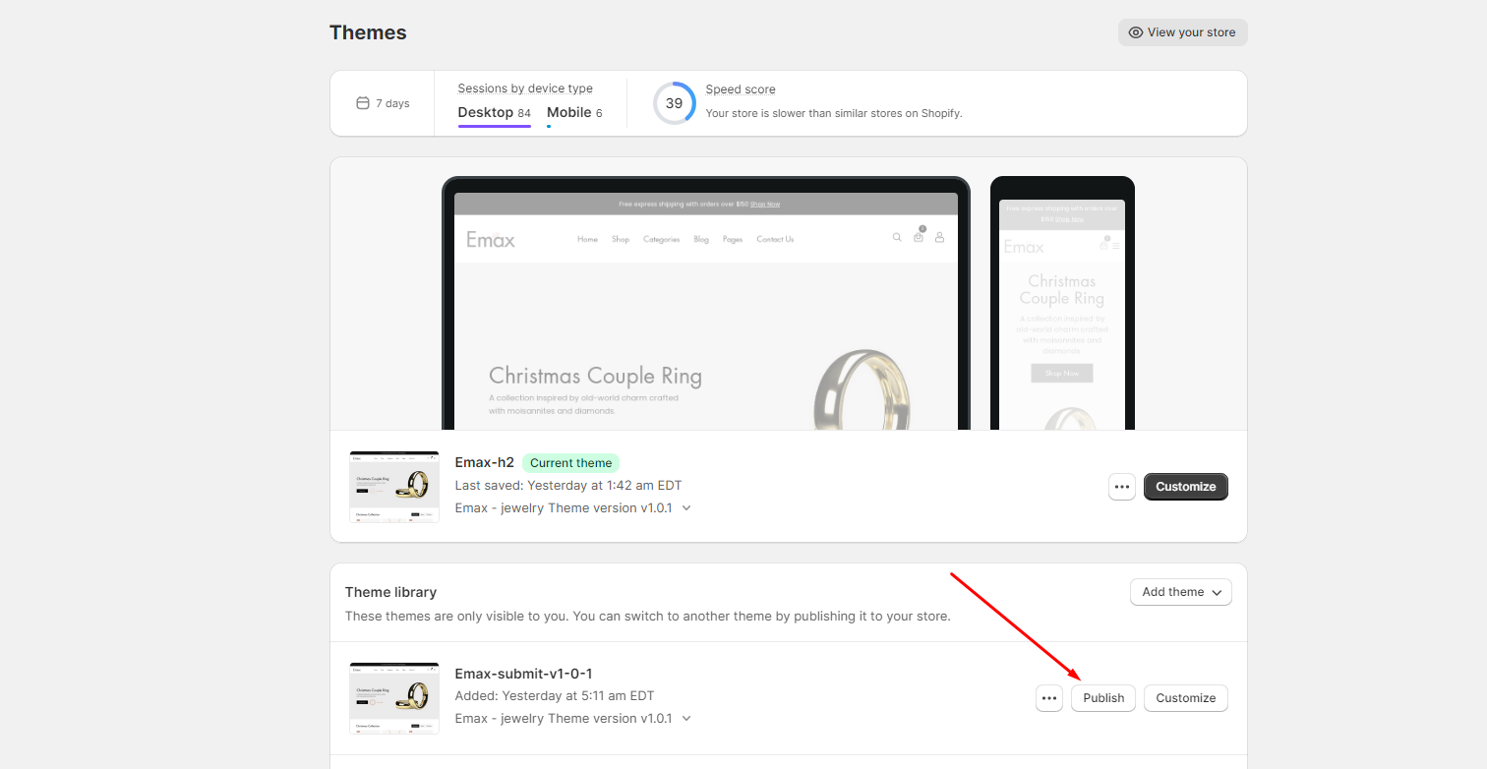1487x769 pixels.
Task: Switch to the Desktop sessions tab
Action: point(495,113)
